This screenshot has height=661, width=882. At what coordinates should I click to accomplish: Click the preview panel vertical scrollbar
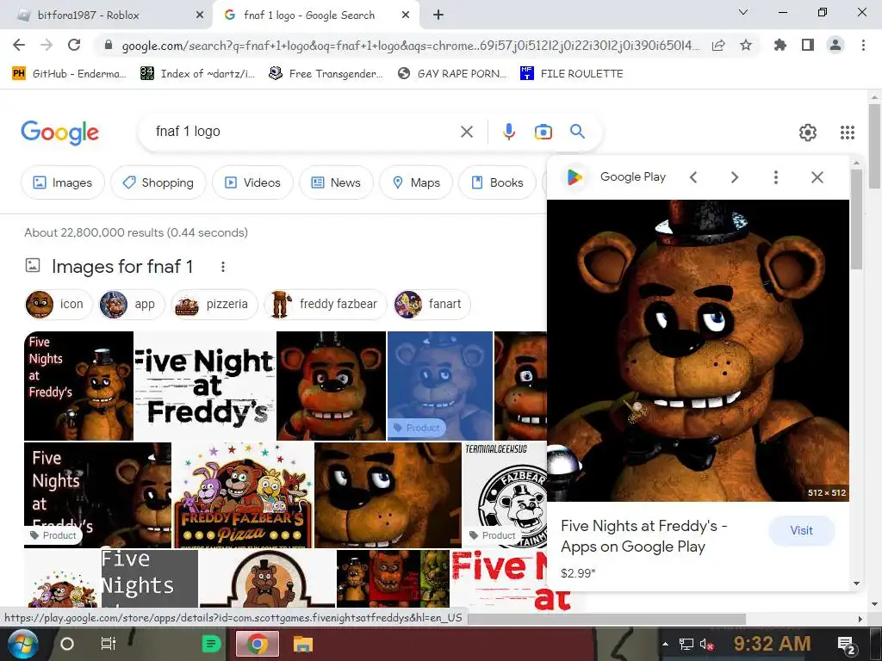[856, 219]
